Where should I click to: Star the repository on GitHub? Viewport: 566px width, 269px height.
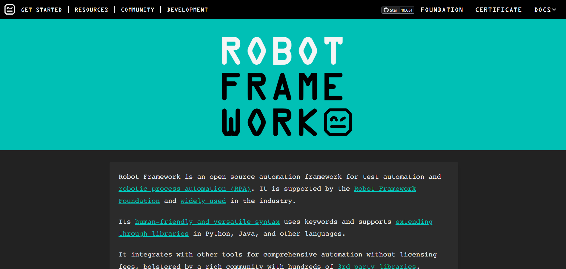[x=391, y=10]
